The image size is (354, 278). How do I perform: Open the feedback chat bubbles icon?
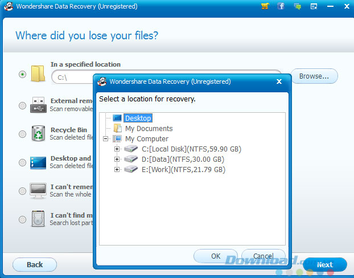297,6
